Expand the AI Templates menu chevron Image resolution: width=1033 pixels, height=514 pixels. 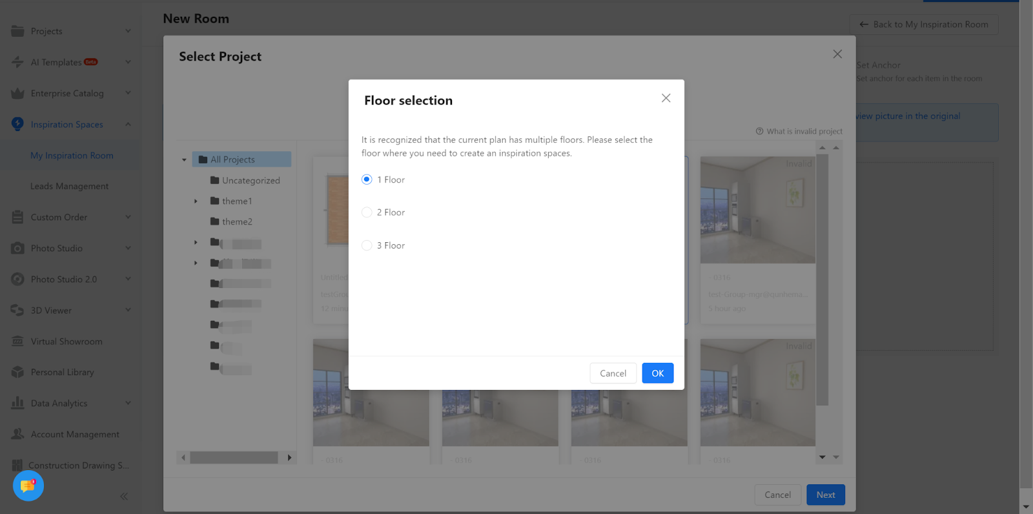(128, 62)
